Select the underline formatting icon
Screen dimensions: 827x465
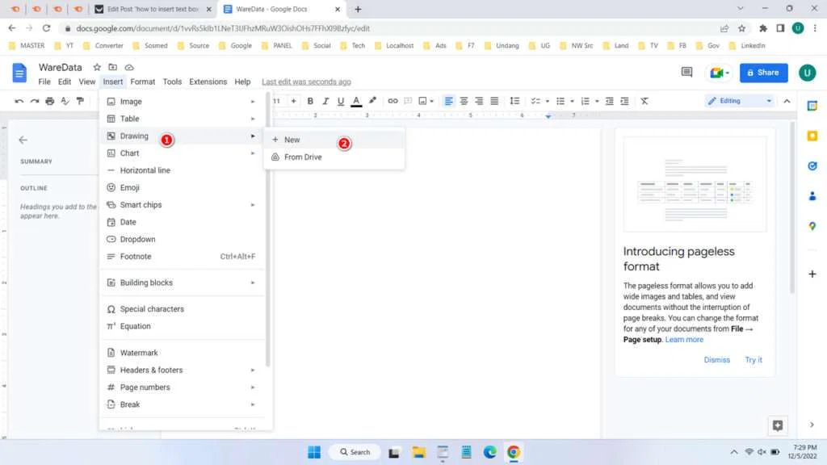point(339,101)
